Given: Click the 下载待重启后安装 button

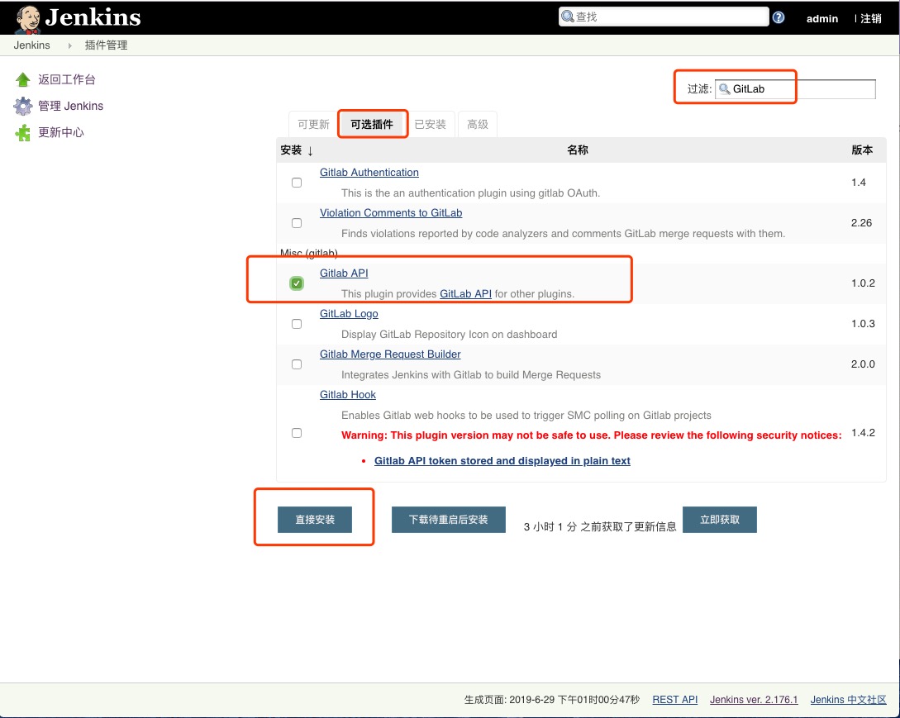Looking at the screenshot, I should [x=448, y=520].
